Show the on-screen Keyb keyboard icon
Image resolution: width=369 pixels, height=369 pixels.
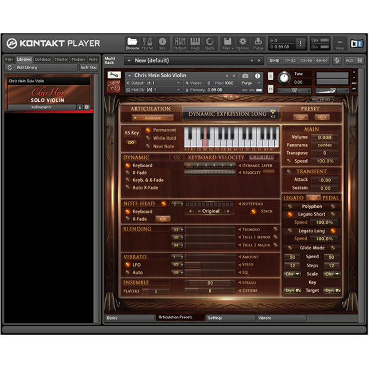point(195,43)
